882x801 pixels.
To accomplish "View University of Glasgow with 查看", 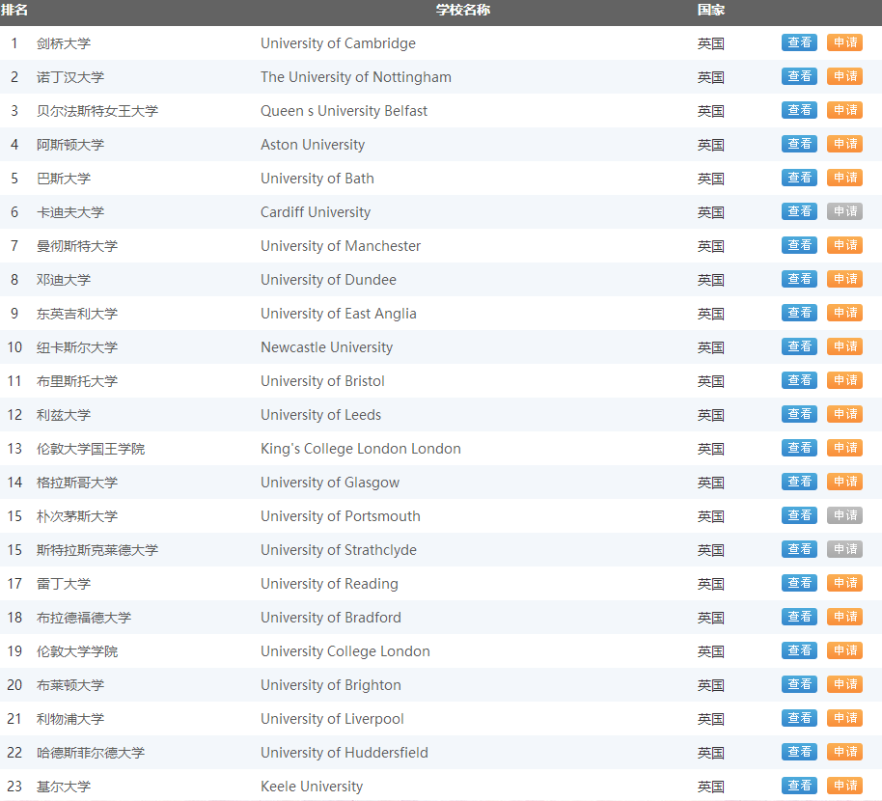I will (x=799, y=482).
